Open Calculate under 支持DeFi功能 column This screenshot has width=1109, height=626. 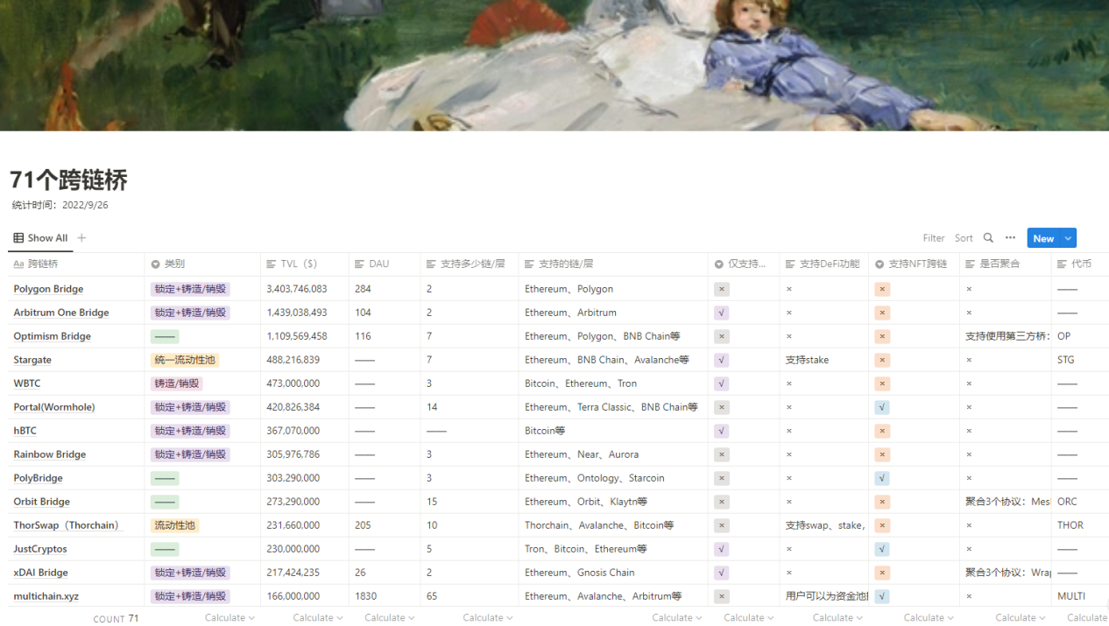coord(837,617)
